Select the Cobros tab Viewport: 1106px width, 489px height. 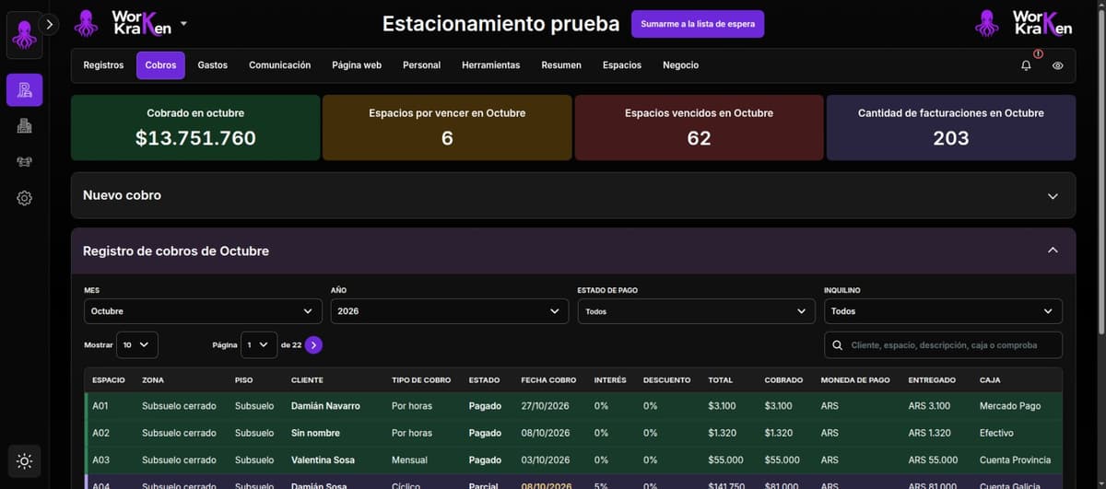160,65
